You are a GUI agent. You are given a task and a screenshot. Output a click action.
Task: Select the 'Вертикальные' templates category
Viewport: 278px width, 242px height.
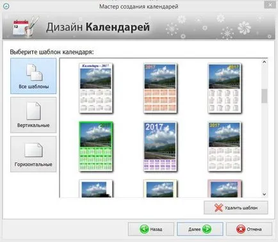33,115
